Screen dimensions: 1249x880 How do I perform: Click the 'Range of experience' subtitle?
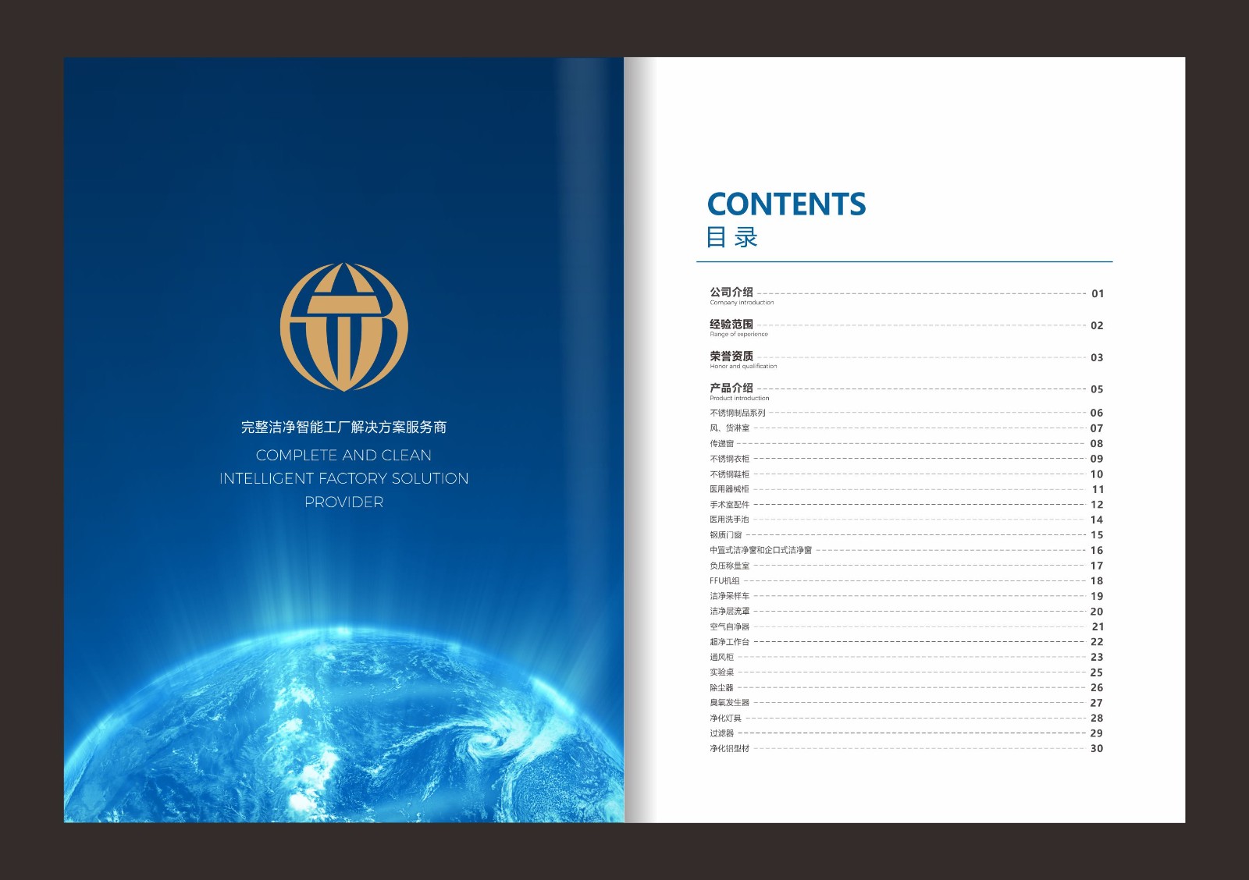tap(738, 335)
